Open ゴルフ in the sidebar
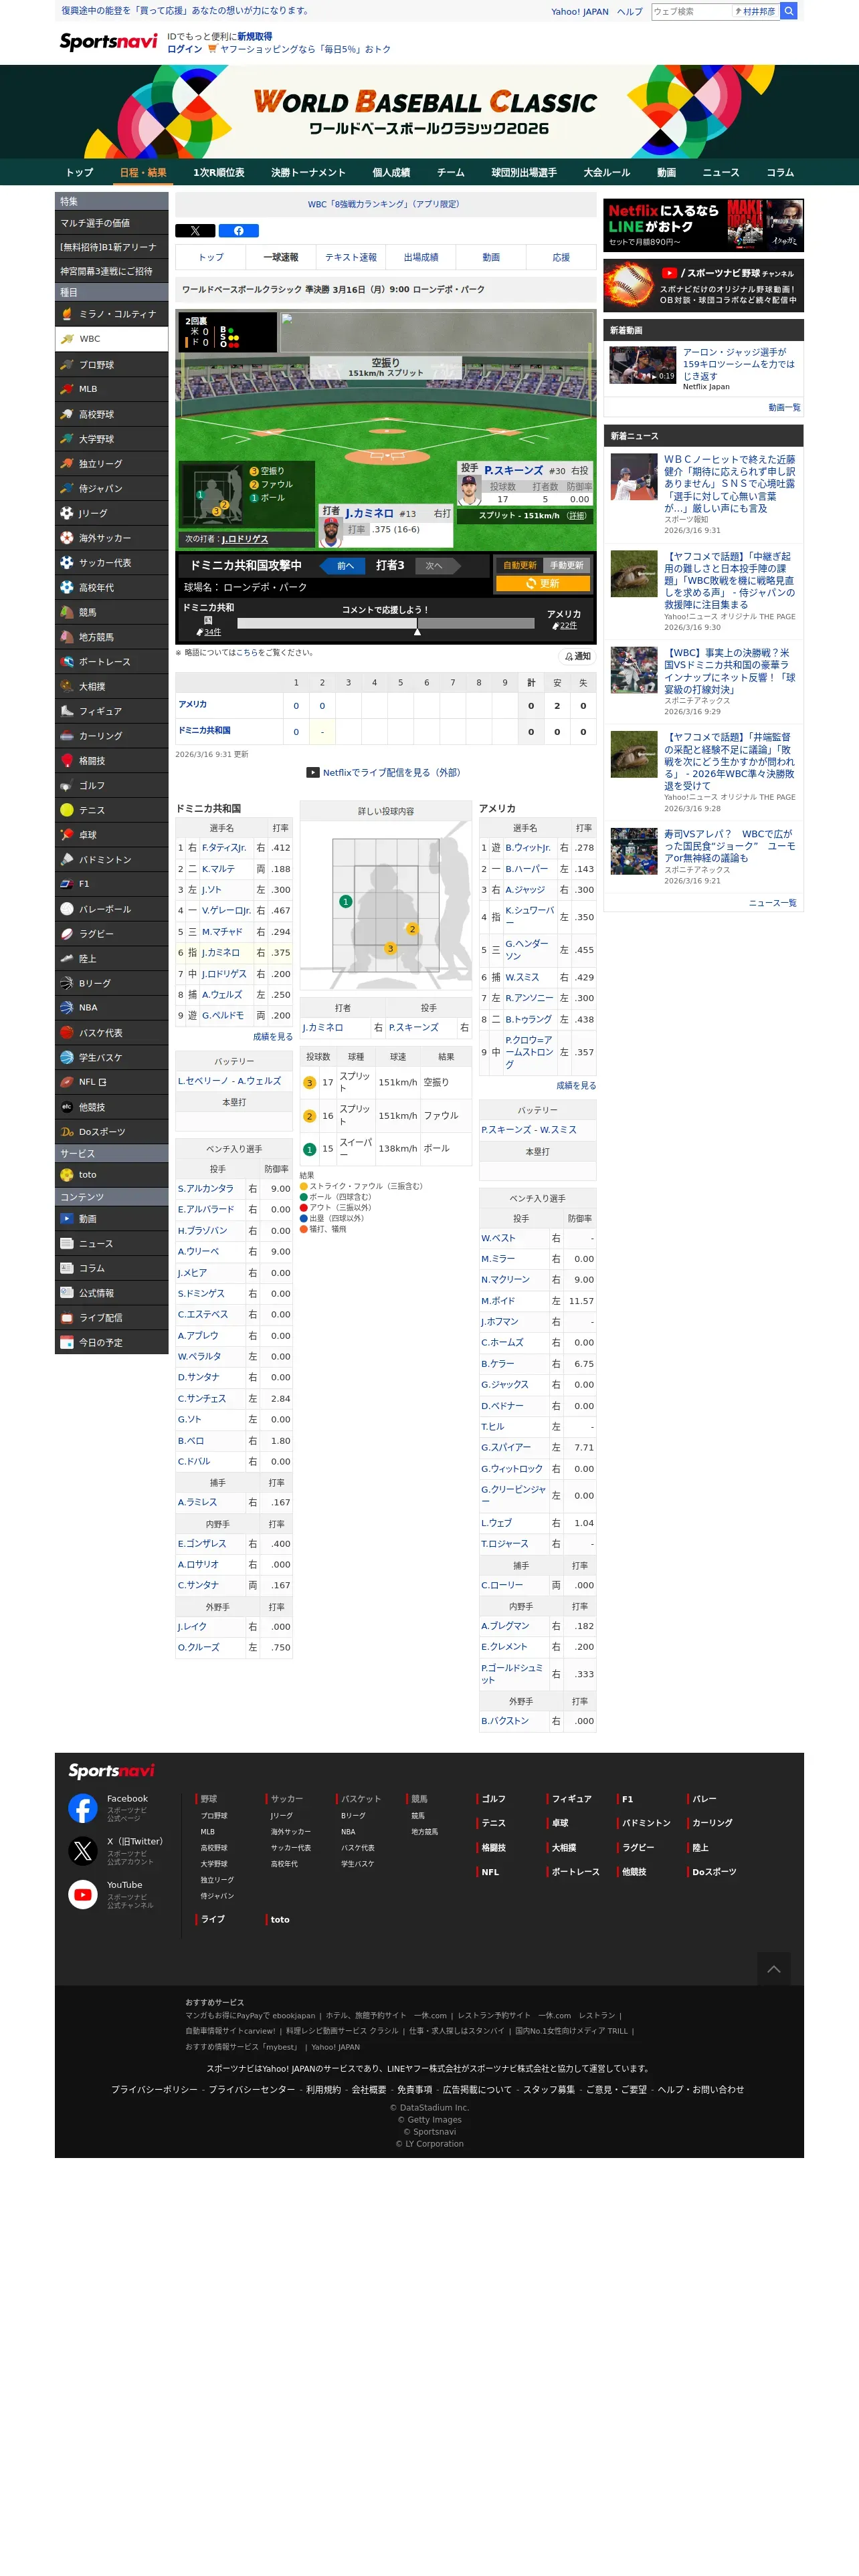The height and width of the screenshot is (2576, 859). [111, 785]
